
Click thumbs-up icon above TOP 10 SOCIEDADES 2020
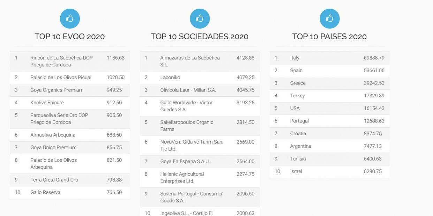200,19
